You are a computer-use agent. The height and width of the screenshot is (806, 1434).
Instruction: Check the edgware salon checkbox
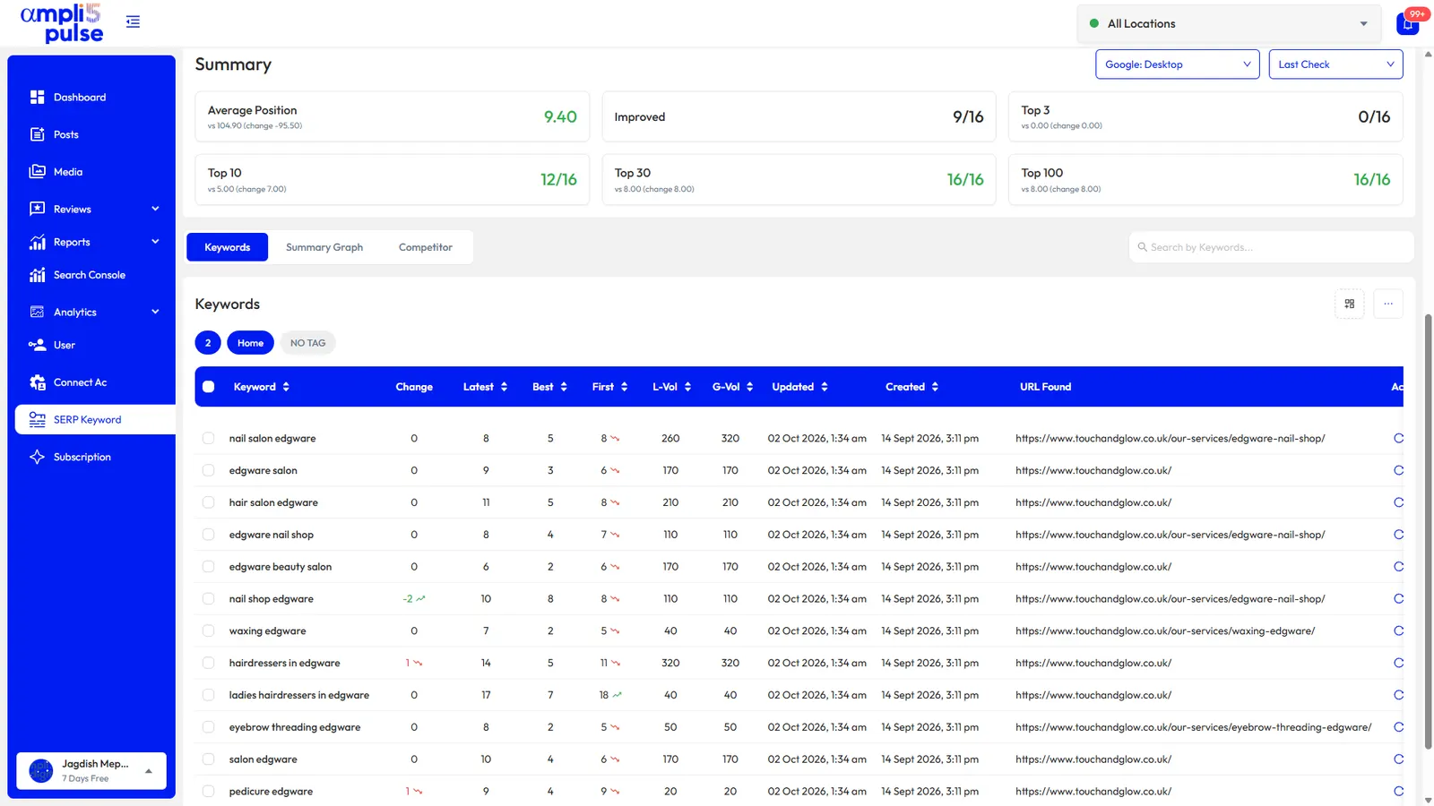pos(208,470)
